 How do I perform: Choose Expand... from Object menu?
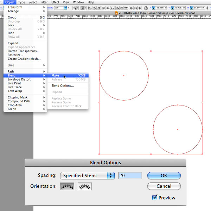click(25, 43)
